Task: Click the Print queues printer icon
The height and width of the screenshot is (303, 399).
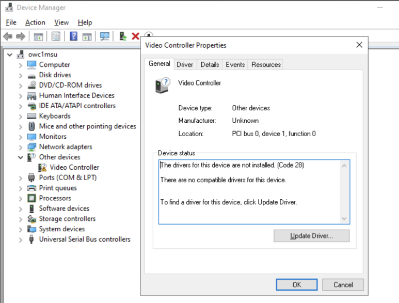Action: (x=32, y=188)
